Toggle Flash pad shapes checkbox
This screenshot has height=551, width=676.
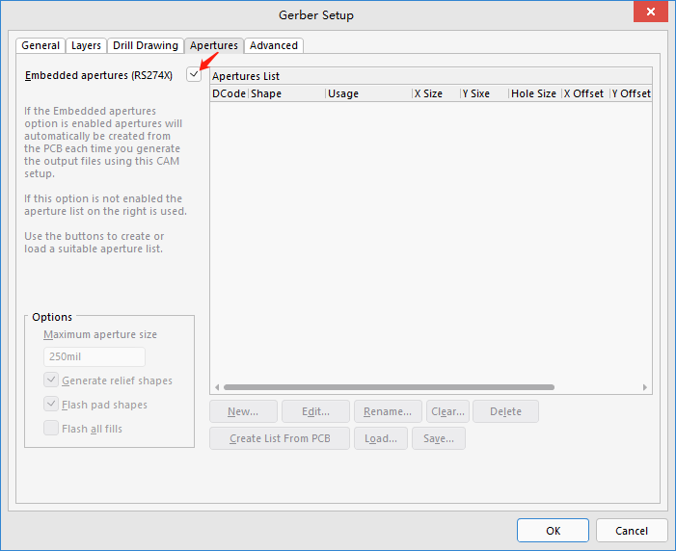coord(51,405)
